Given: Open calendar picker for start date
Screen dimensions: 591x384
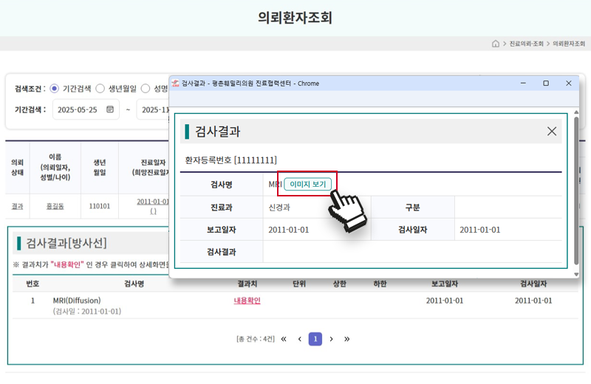Looking at the screenshot, I should [x=110, y=109].
